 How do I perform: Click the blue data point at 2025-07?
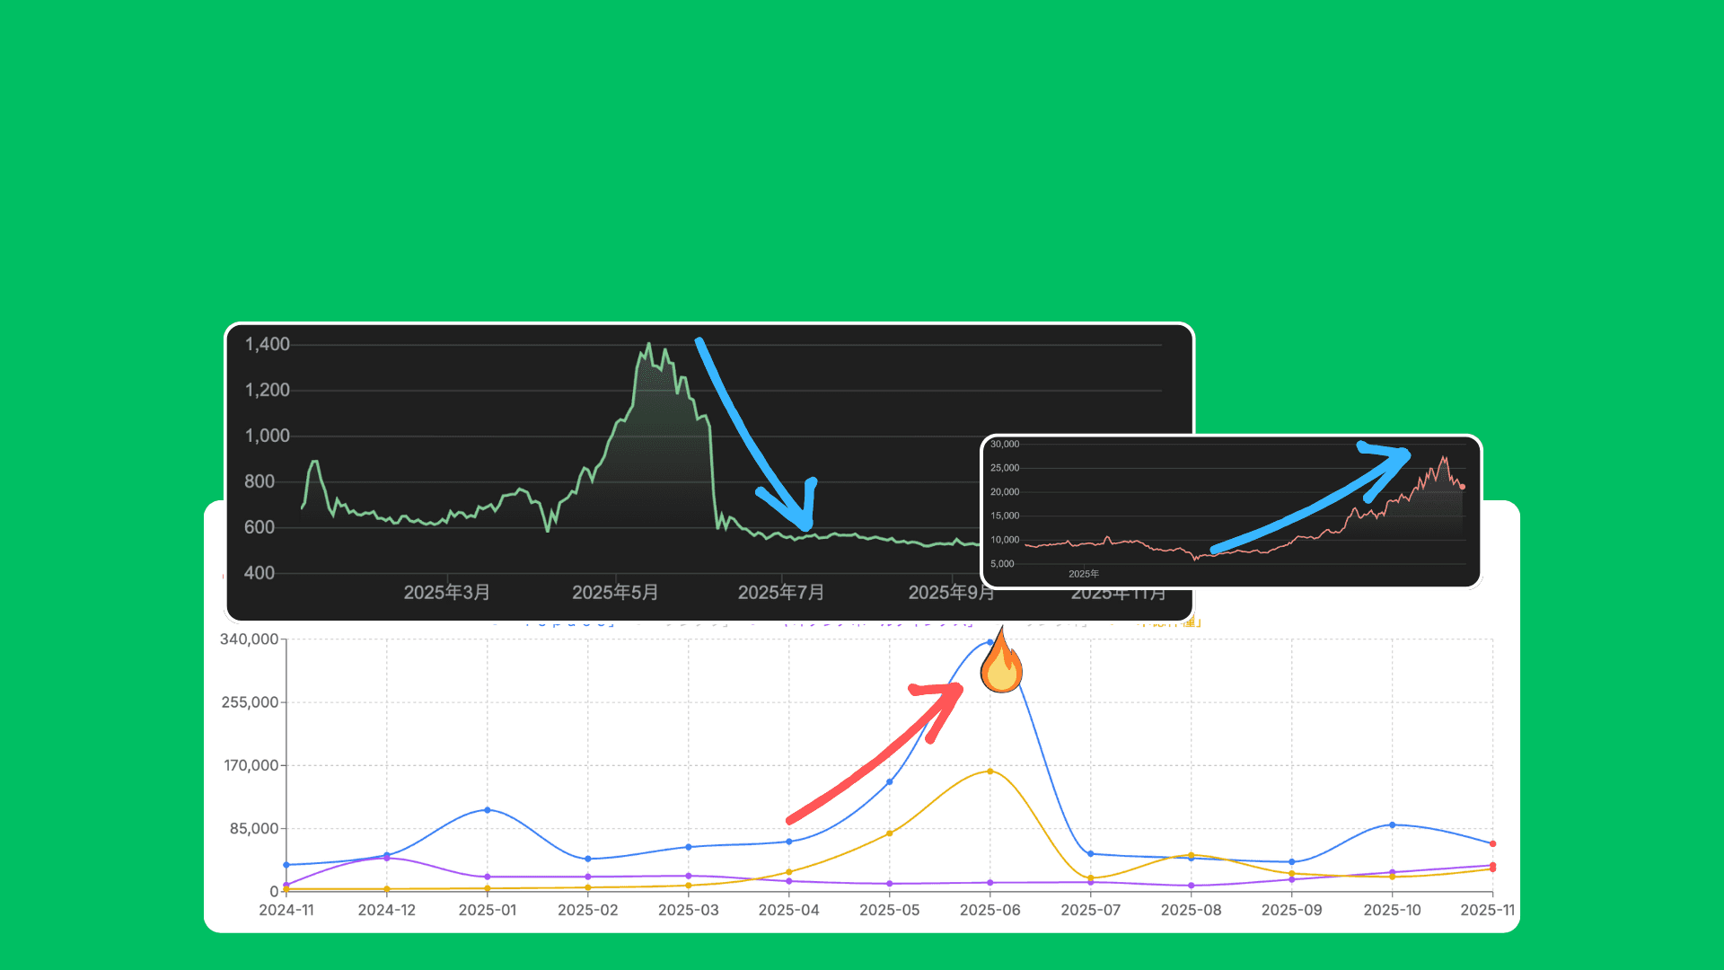[1091, 854]
